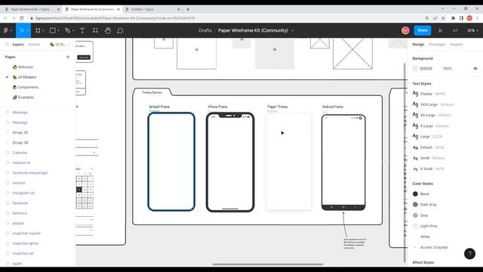Click the user avatar in Figma toolbar

[405, 30]
